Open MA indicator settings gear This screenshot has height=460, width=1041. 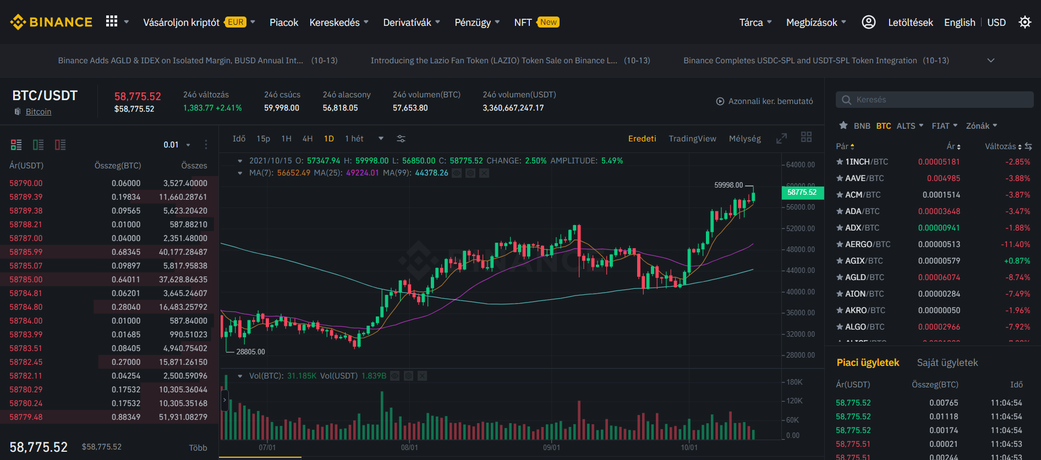(x=470, y=173)
